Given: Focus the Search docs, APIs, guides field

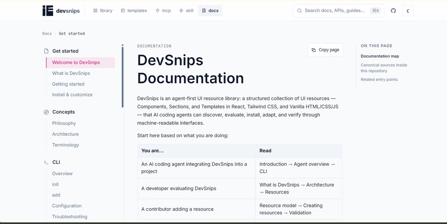Looking at the screenshot, I should (339, 11).
